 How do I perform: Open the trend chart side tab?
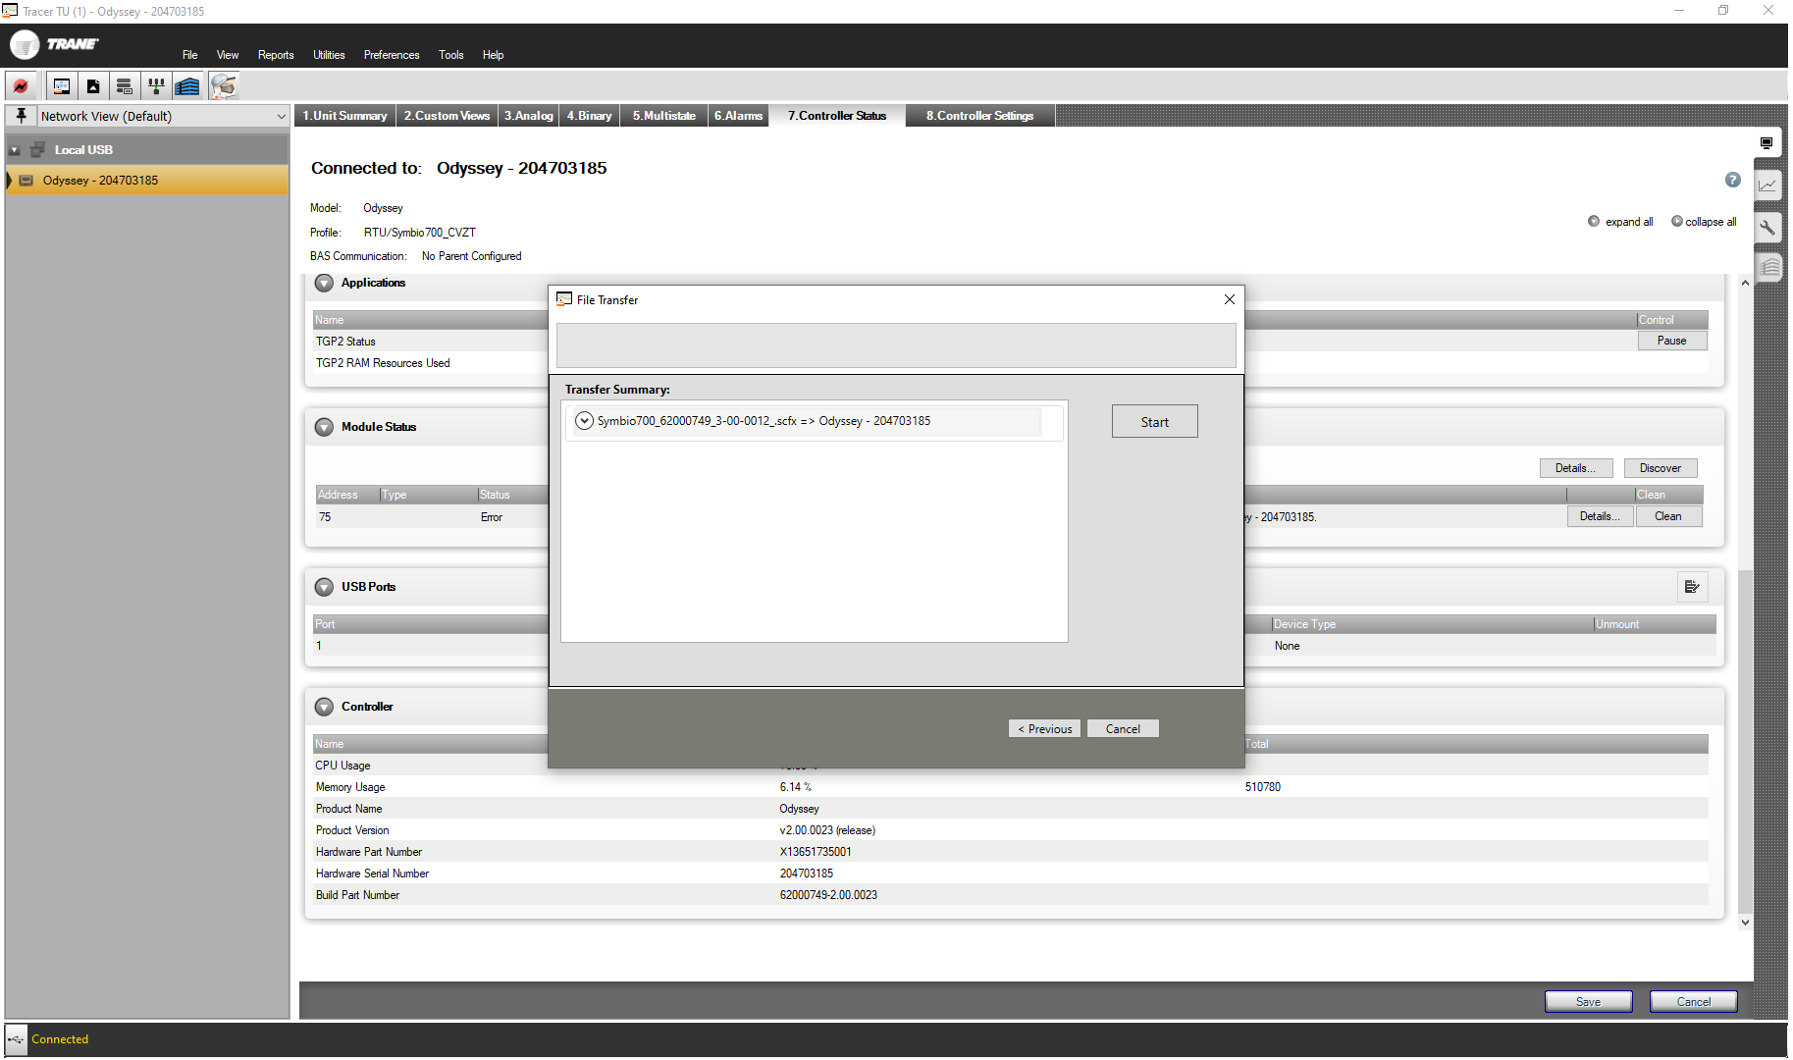(1767, 185)
